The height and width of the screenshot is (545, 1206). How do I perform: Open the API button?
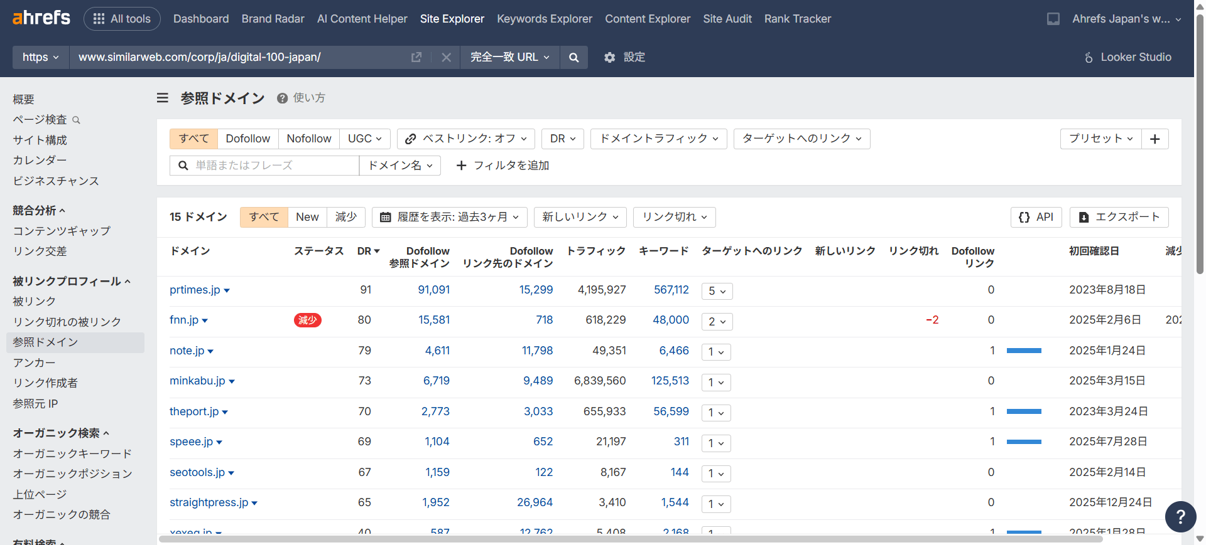(1036, 217)
